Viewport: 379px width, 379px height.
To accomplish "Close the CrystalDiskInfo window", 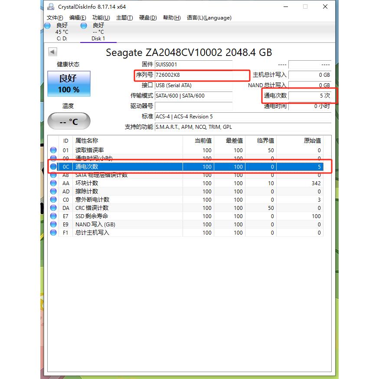I will pos(325,7).
